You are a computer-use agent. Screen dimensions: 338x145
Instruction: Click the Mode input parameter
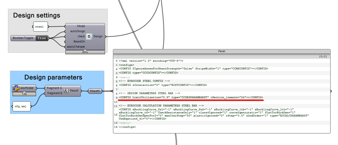pyautogui.click(x=81, y=26)
